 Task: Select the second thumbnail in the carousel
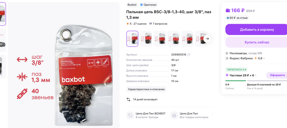(146, 39)
